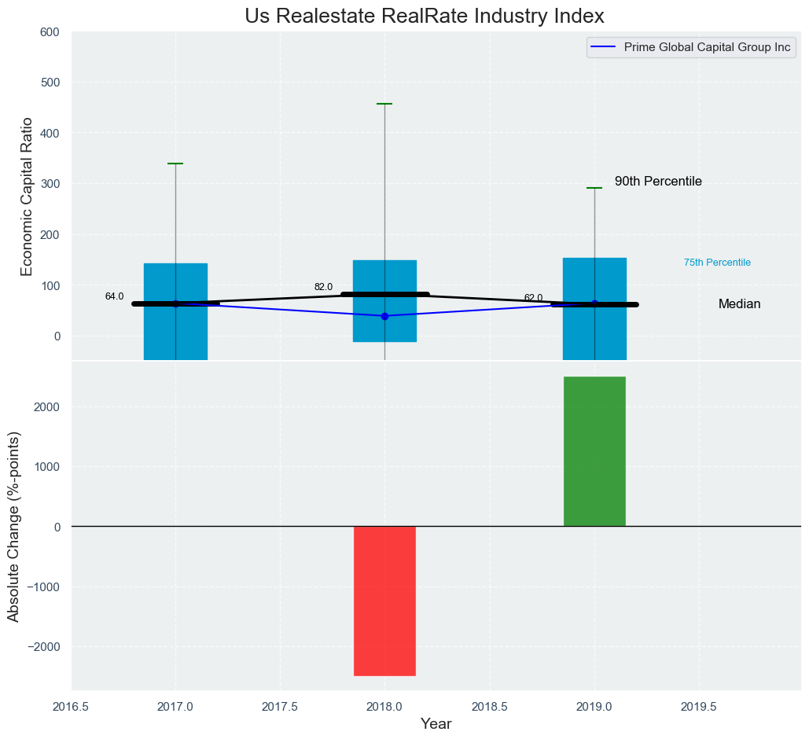
Task: Click the Prime Global Capital Group Inc legend label
Action: click(707, 47)
